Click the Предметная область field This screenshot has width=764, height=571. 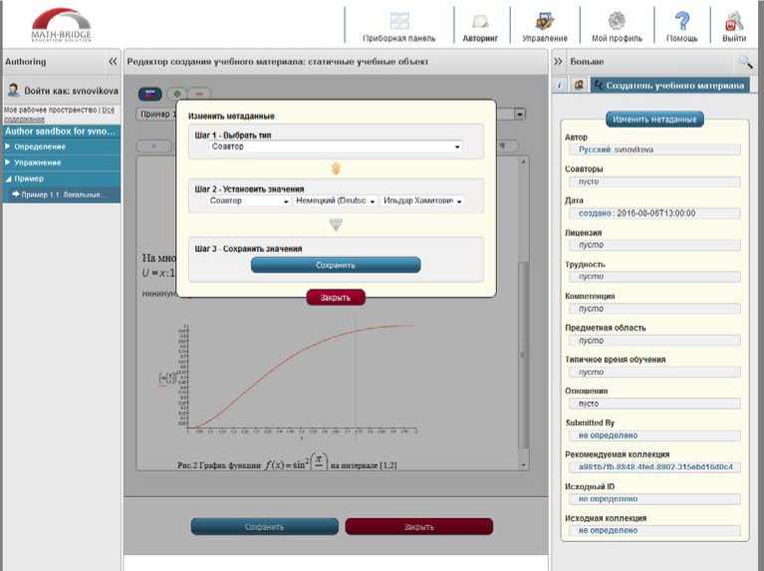(654, 341)
